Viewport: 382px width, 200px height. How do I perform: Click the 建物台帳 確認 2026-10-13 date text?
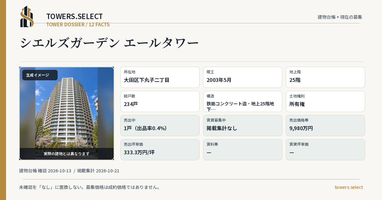45,171
